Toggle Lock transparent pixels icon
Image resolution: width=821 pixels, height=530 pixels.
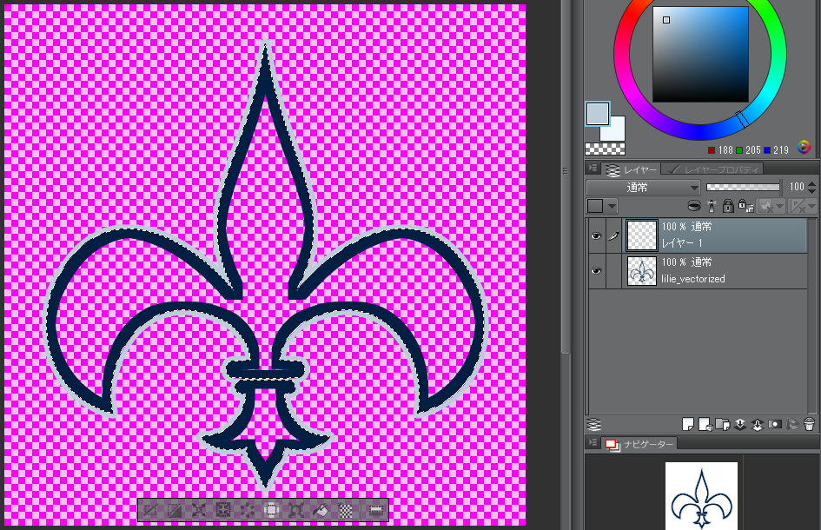click(745, 206)
